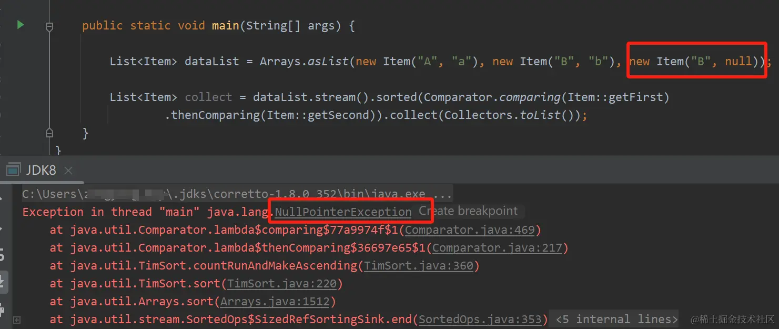Navigate to TimSort.java:360 frame
Screen dimensions: 779x329
(419, 266)
